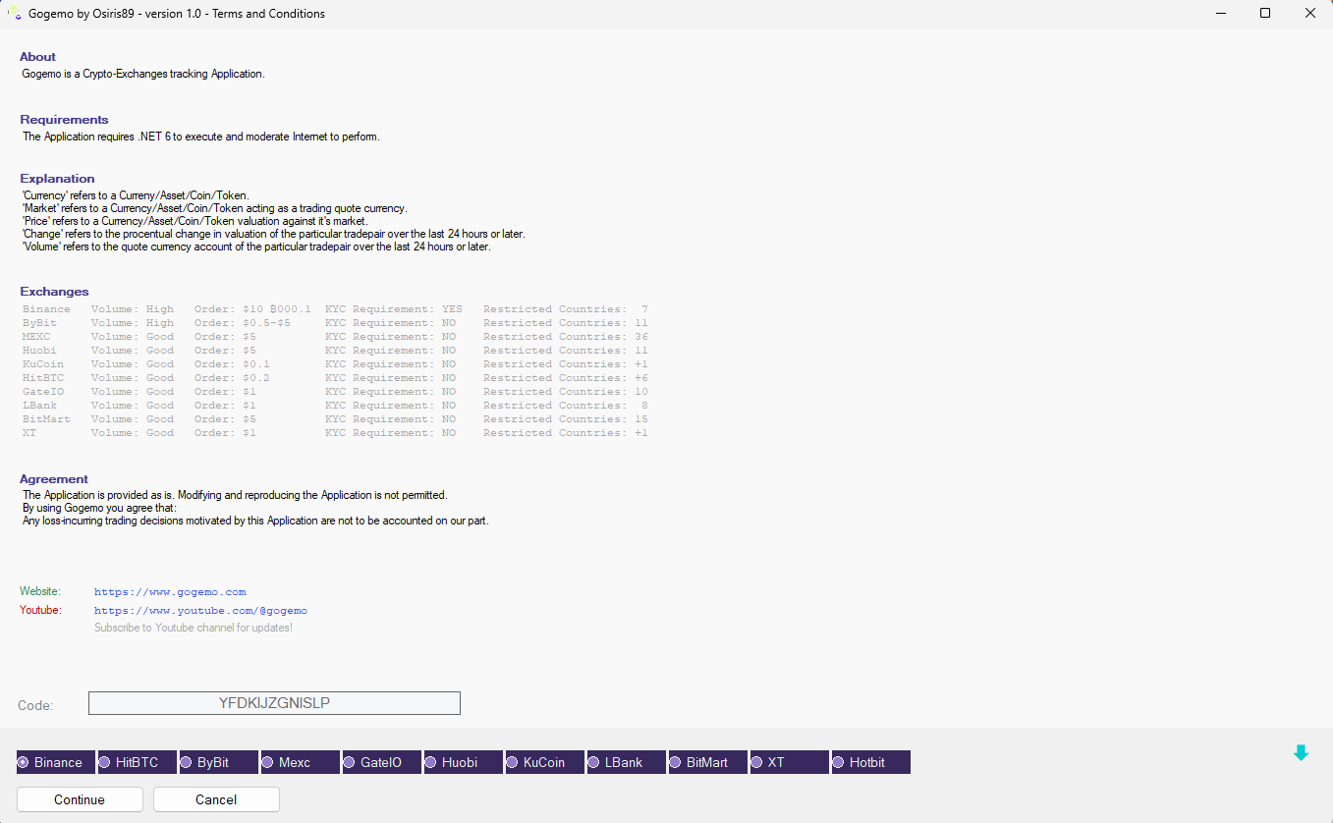This screenshot has height=823, width=1333.
Task: Click the About heading
Action: click(37, 57)
